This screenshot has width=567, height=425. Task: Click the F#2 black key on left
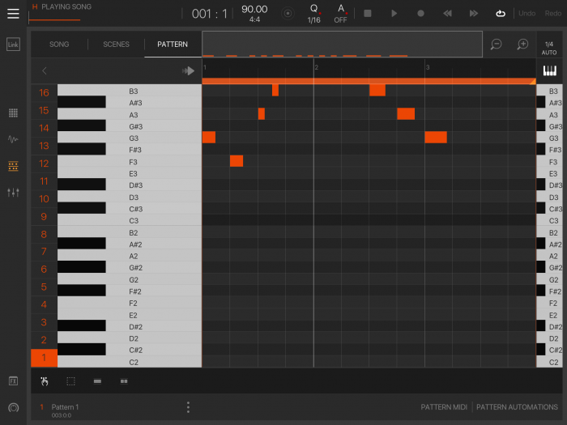pos(82,291)
